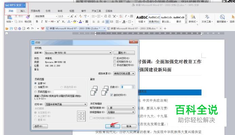Click the 页码范围 page range input field

65,92
